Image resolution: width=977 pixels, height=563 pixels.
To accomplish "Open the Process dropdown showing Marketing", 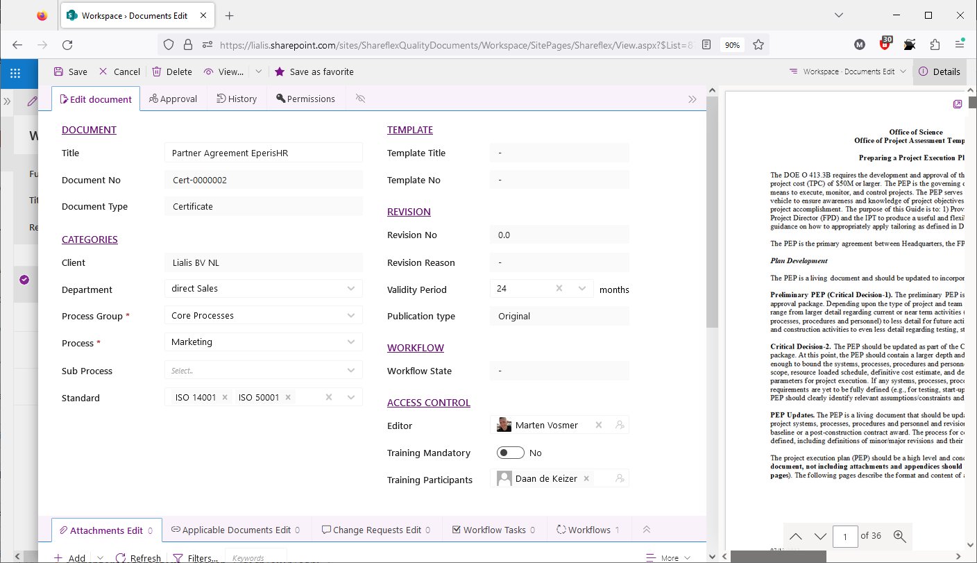I will 264,342.
